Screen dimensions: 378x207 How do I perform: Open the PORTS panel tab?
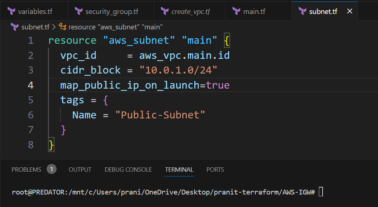(215, 169)
